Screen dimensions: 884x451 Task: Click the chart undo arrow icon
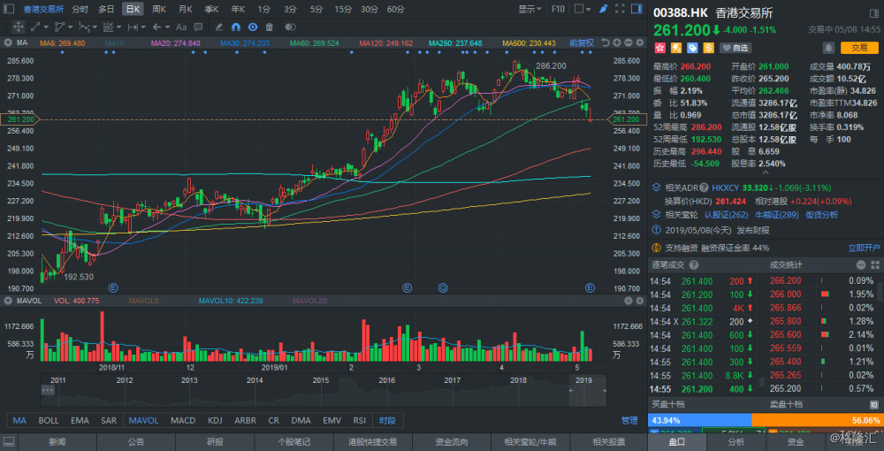click(605, 42)
